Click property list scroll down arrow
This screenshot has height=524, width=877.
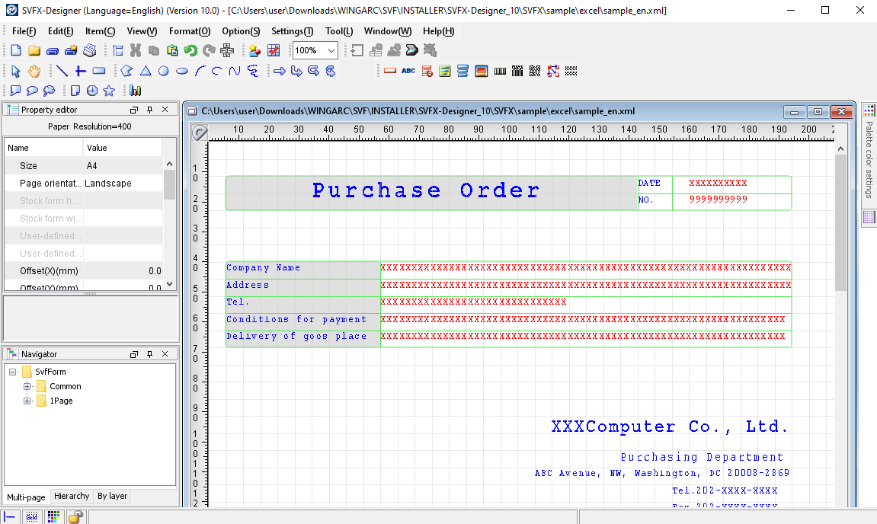click(169, 284)
